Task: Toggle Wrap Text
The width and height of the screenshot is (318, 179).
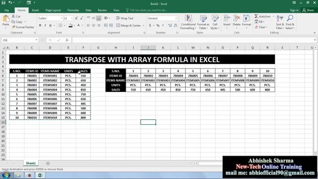Action: click(125, 18)
